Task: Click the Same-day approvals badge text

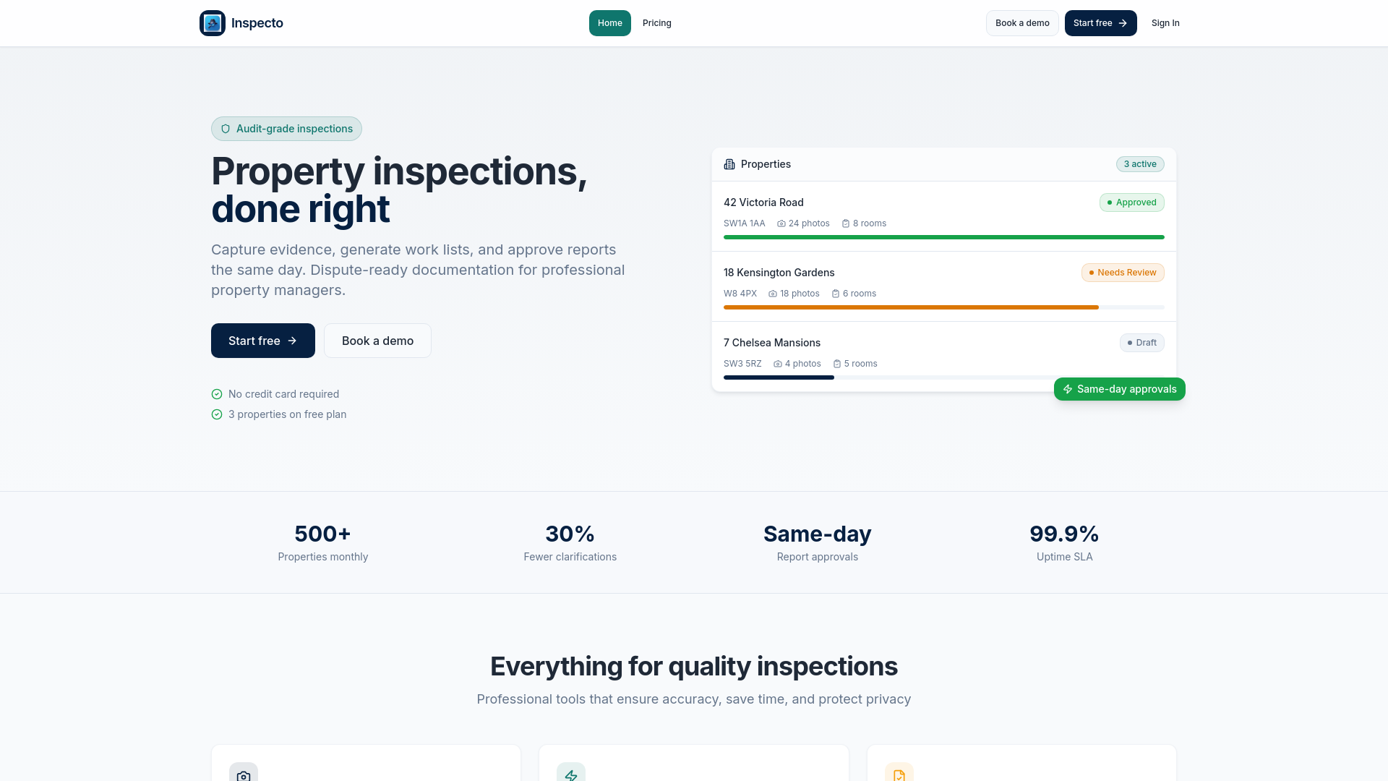Action: pyautogui.click(x=1127, y=389)
